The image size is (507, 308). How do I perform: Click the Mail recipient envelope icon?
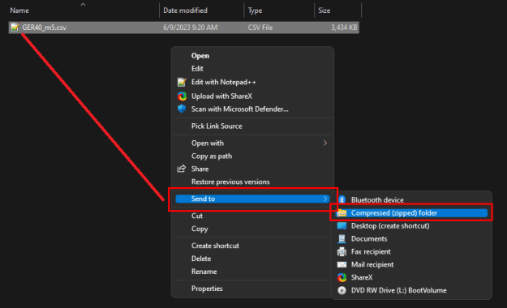pos(342,264)
